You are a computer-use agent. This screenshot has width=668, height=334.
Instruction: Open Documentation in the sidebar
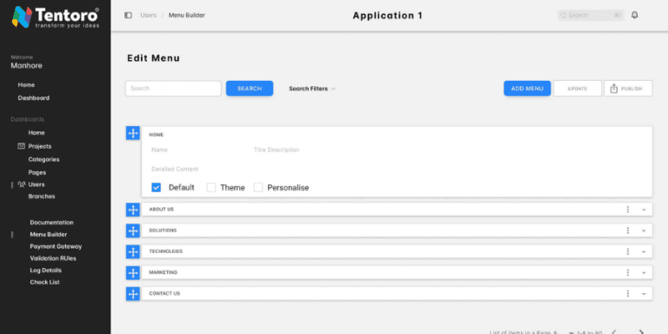(51, 223)
